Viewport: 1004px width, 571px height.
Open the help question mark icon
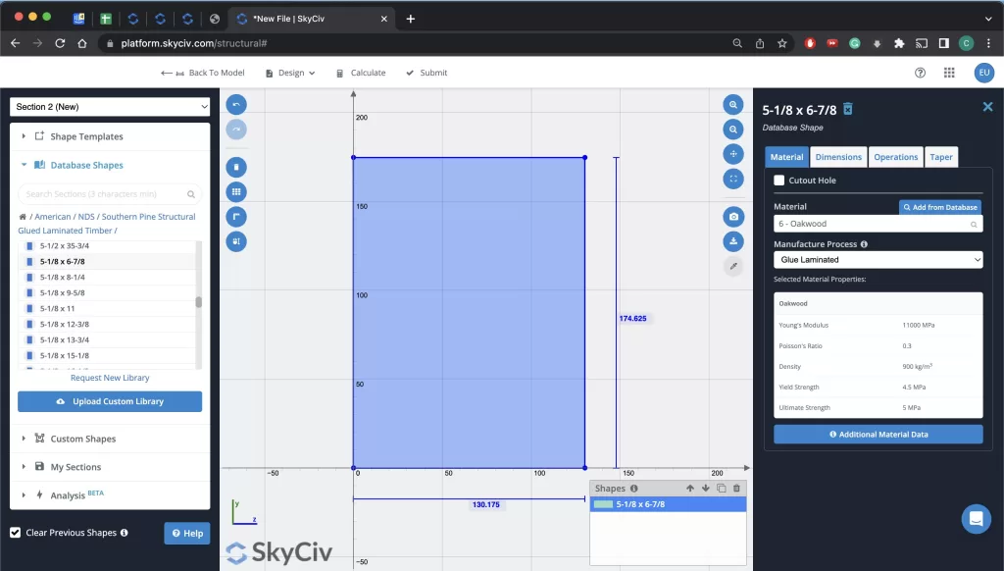920,73
